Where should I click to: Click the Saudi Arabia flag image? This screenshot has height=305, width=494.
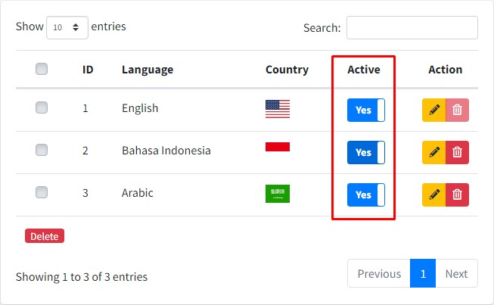(278, 194)
